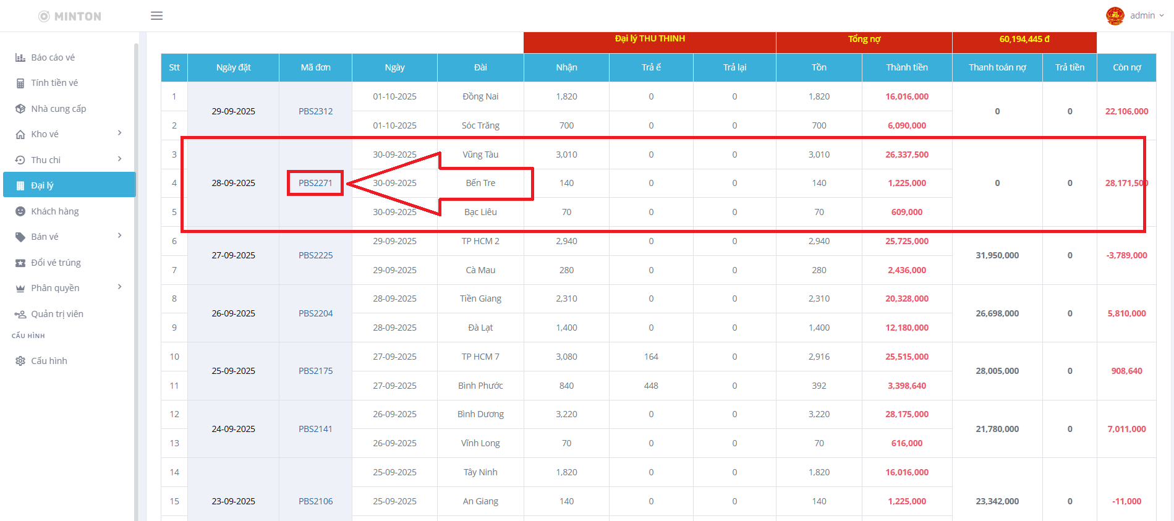Viewport: 1174px width, 521px height.
Task: Open the admin account dropdown
Action: 1147,16
